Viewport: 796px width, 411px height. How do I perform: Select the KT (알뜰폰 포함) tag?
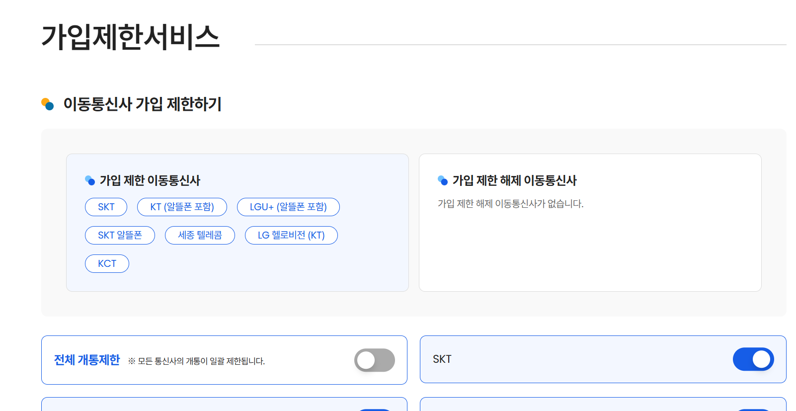[182, 207]
